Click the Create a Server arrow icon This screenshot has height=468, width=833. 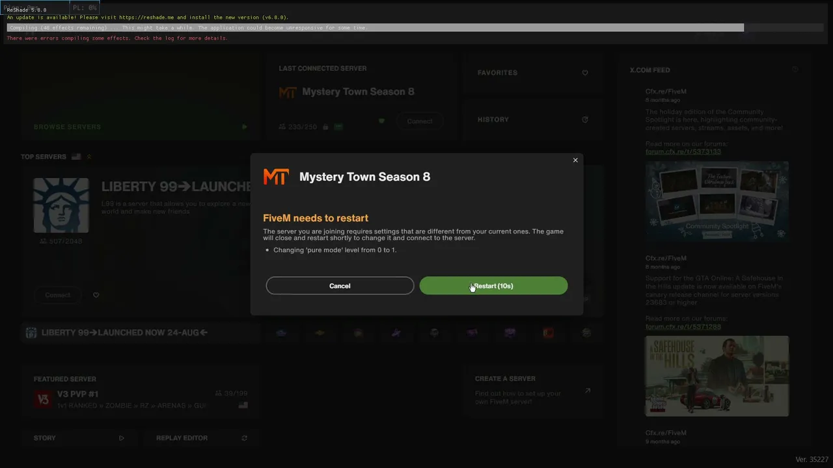click(588, 391)
